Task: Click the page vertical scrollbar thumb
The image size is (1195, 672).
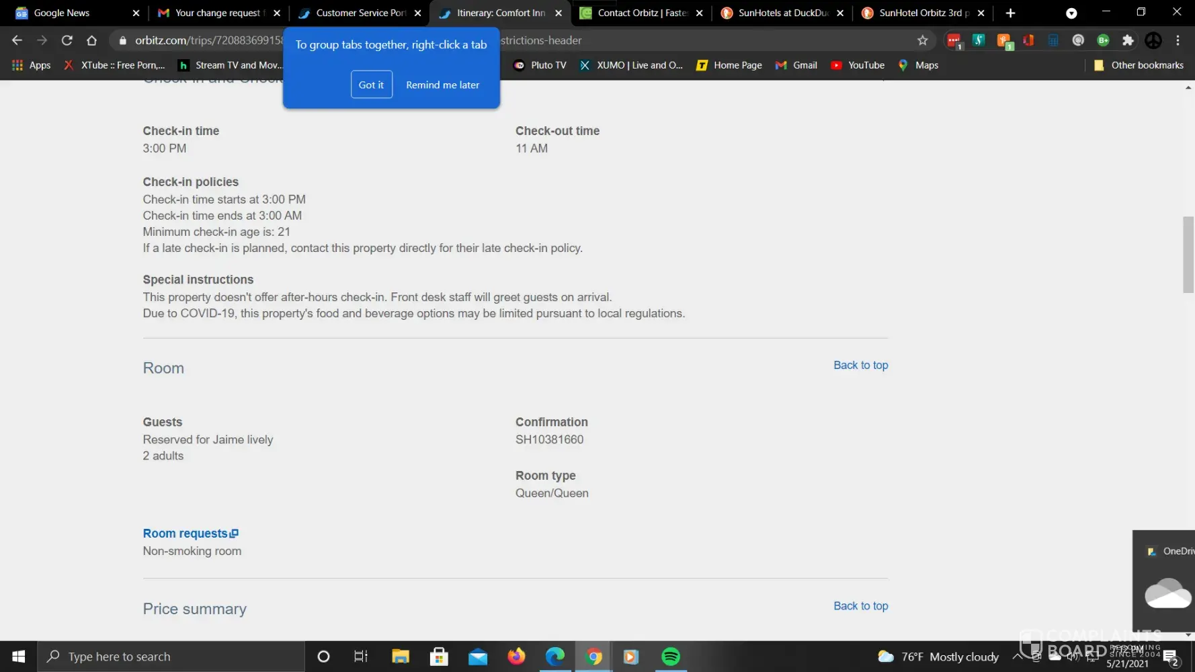Action: click(1188, 254)
